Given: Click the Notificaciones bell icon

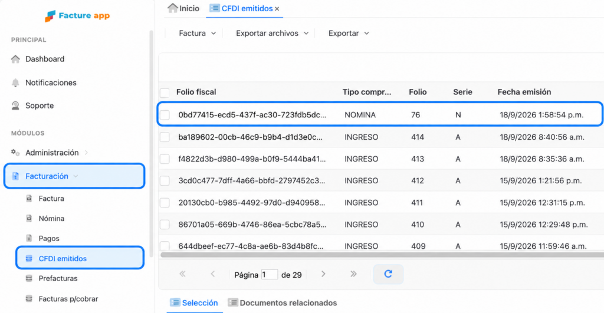Looking at the screenshot, I should coord(15,83).
